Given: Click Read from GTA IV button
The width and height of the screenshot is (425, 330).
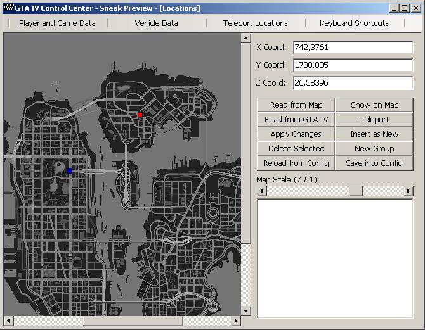Looking at the screenshot, I should [x=296, y=119].
